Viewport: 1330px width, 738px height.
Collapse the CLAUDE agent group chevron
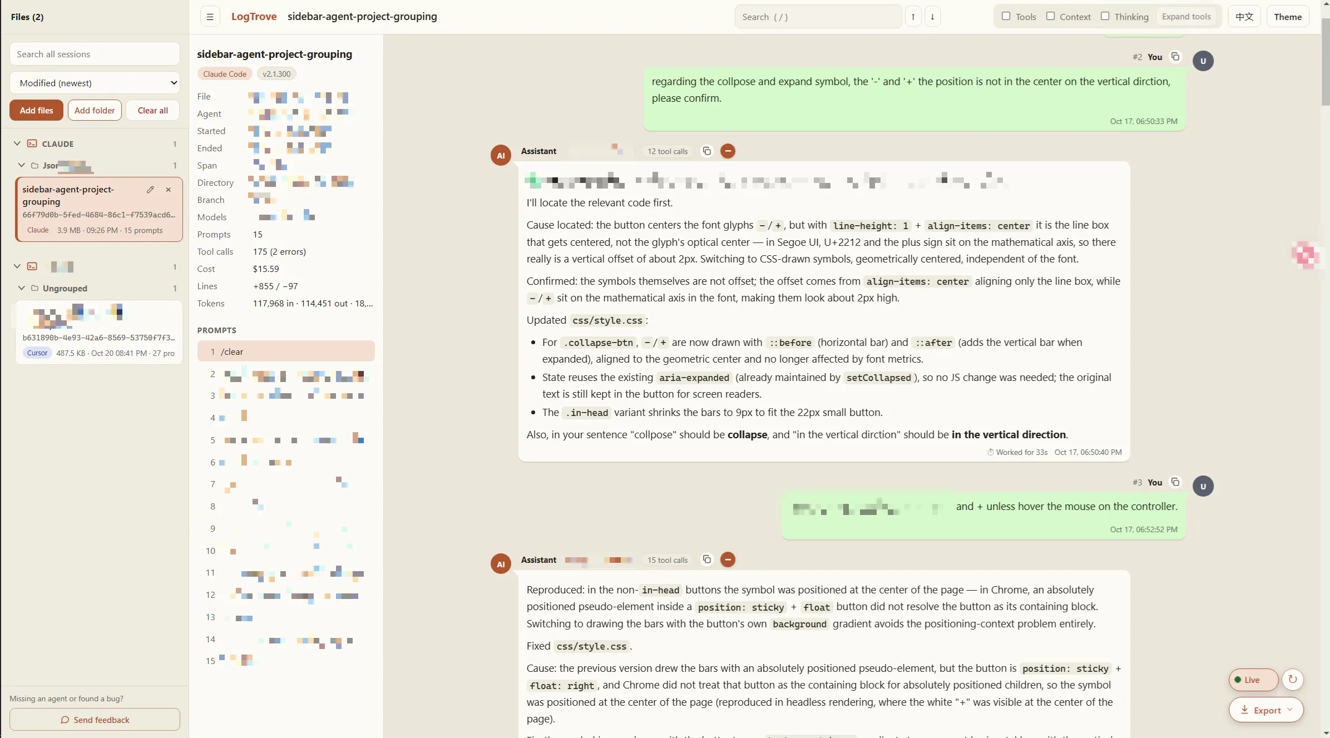tap(17, 143)
